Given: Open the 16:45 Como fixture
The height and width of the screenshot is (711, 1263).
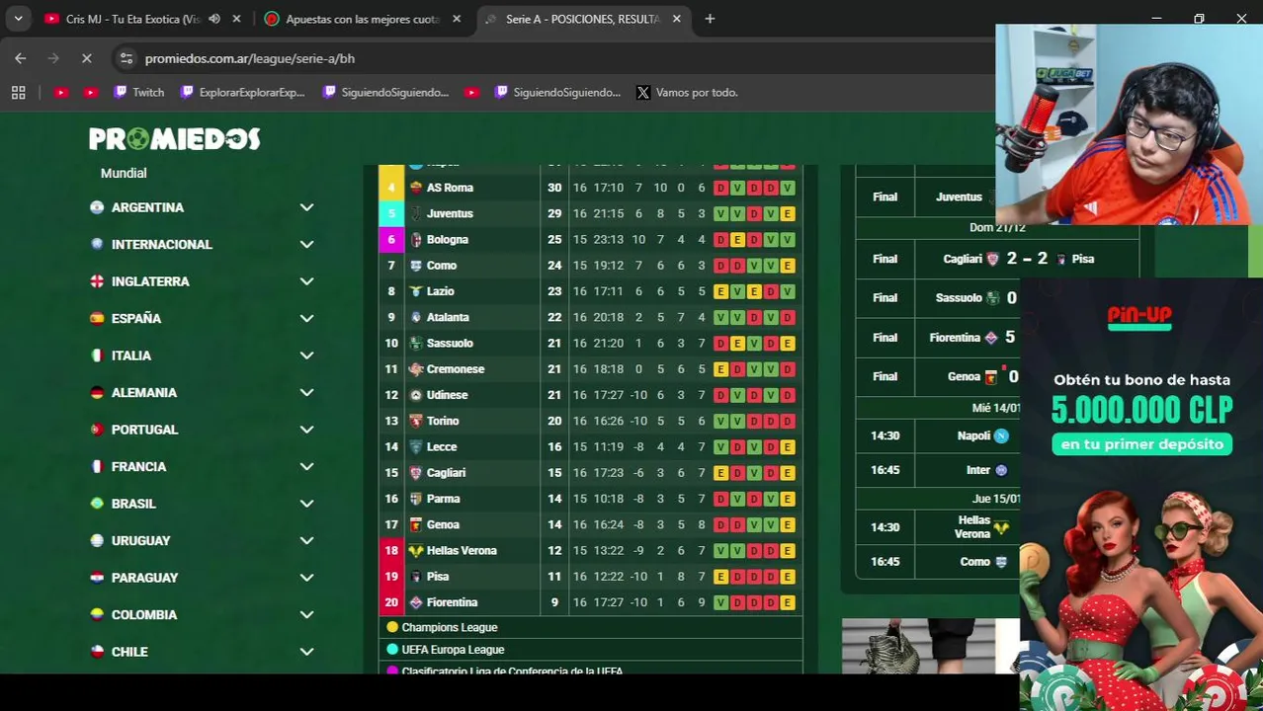Looking at the screenshot, I should pyautogui.click(x=939, y=562).
